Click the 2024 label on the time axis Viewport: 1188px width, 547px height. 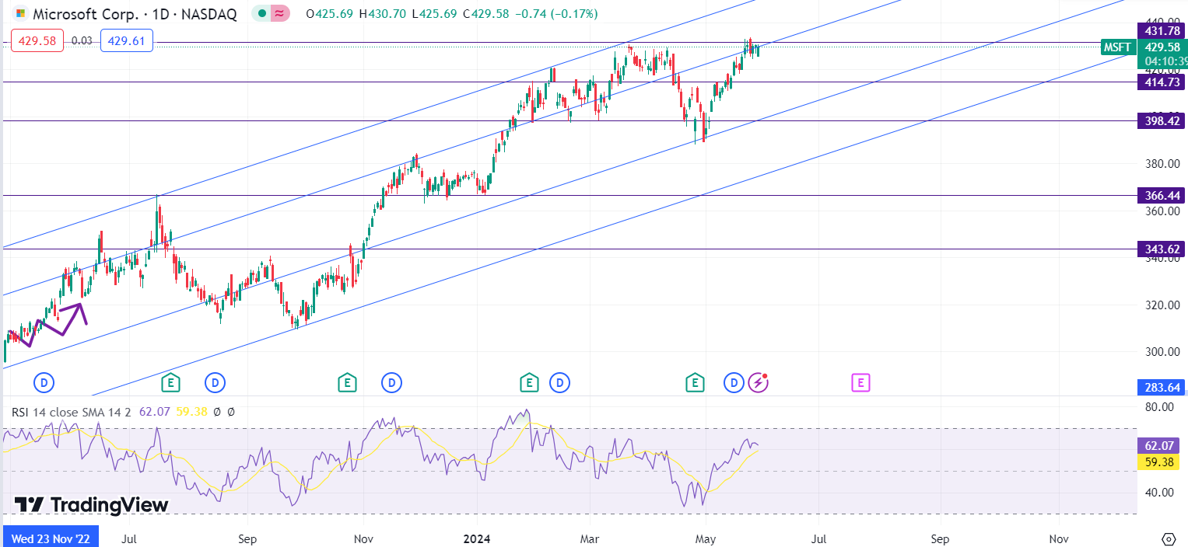point(478,538)
